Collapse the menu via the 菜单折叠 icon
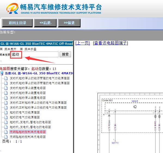 click(x=21, y=49)
